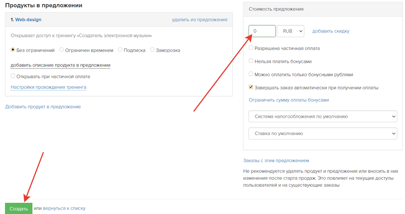
Task: Click the green 'Создать' button
Action: (x=19, y=209)
